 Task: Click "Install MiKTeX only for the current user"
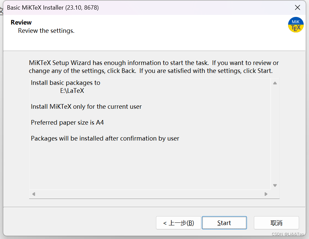(86, 106)
